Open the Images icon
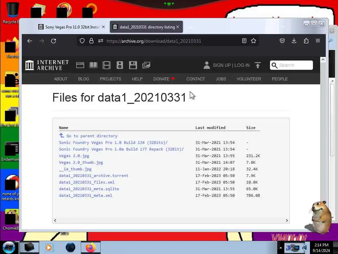The width and height of the screenshot is (338, 254). tap(146, 65)
